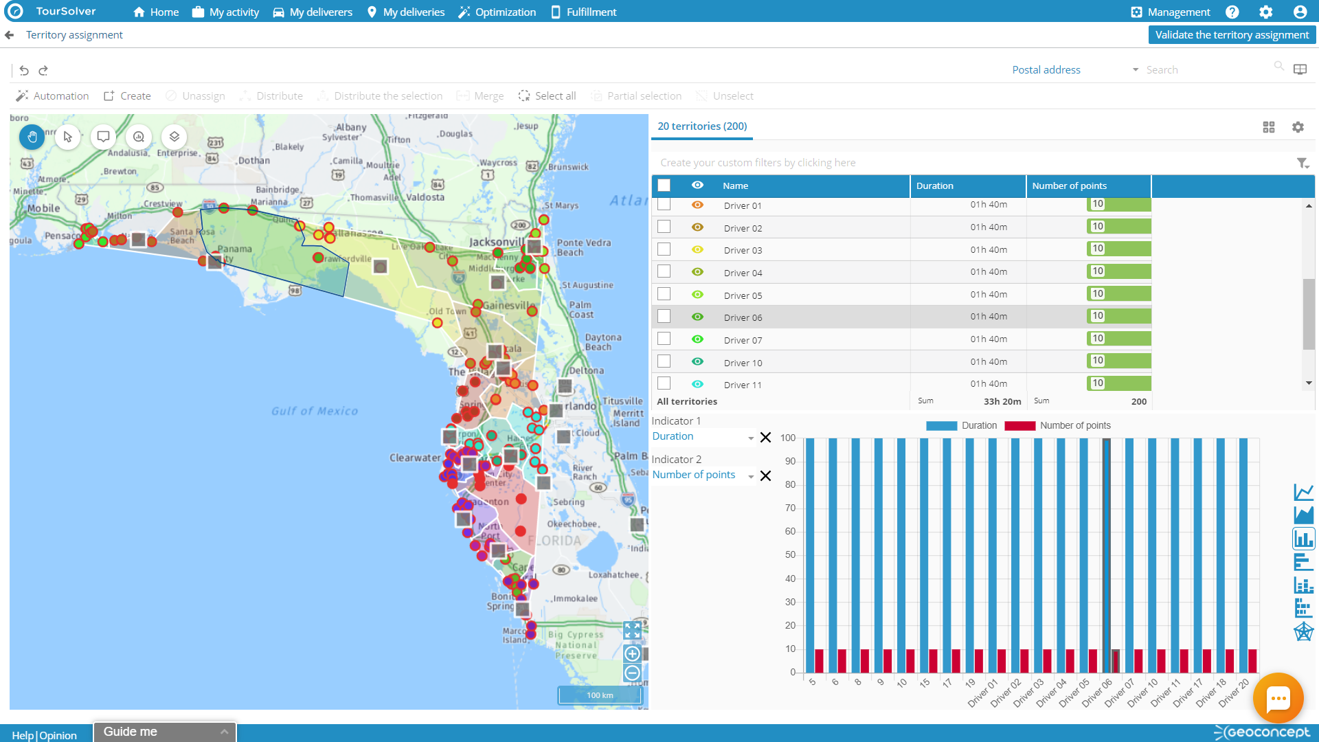Open the territories grid view icon
Image resolution: width=1319 pixels, height=742 pixels.
pyautogui.click(x=1269, y=127)
